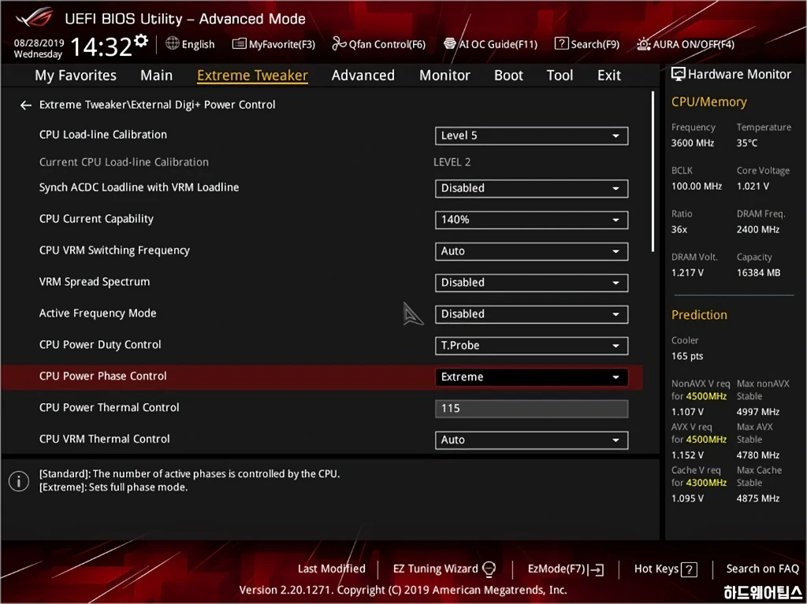This screenshot has height=604, width=807.
Task: Switch to Monitor tab
Action: pyautogui.click(x=444, y=75)
